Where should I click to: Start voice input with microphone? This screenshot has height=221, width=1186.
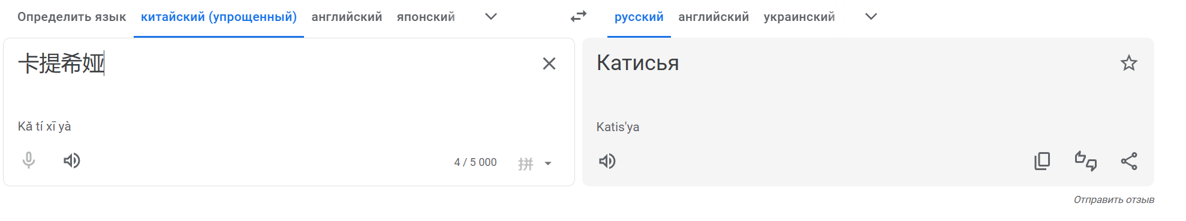(x=28, y=161)
